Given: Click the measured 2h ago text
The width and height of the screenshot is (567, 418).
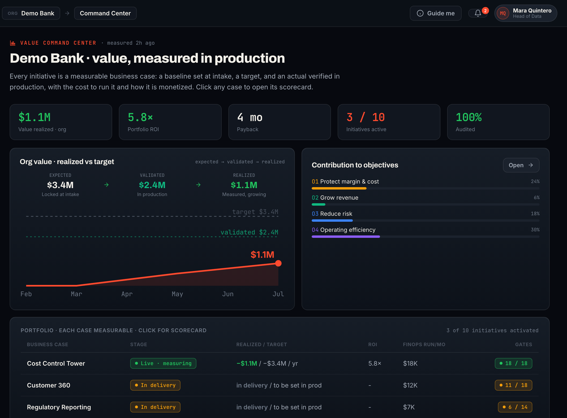Looking at the screenshot, I should pos(131,43).
